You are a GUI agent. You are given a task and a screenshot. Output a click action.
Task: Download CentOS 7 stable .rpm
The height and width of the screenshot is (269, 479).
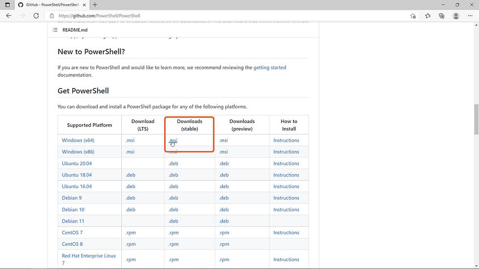[x=174, y=232]
